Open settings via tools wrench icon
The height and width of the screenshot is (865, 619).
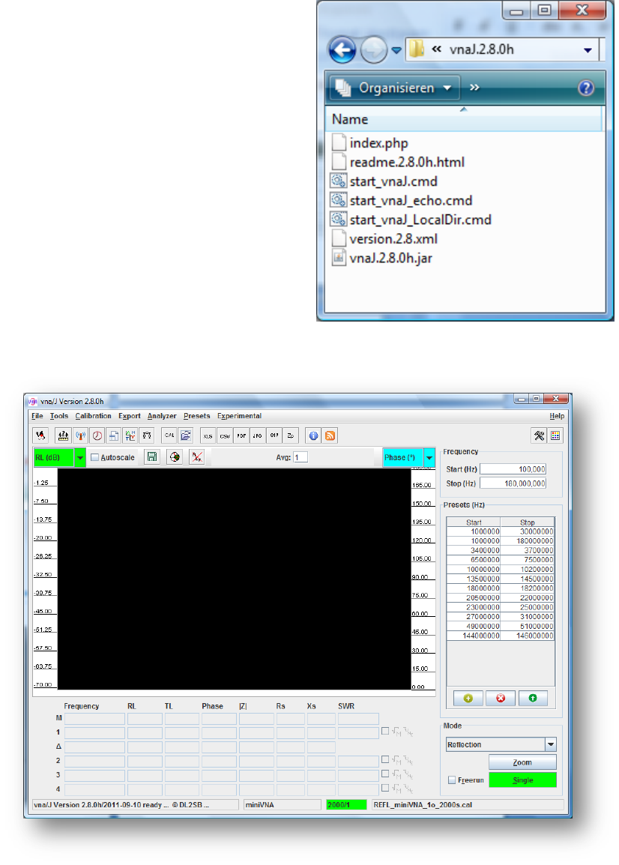539,435
